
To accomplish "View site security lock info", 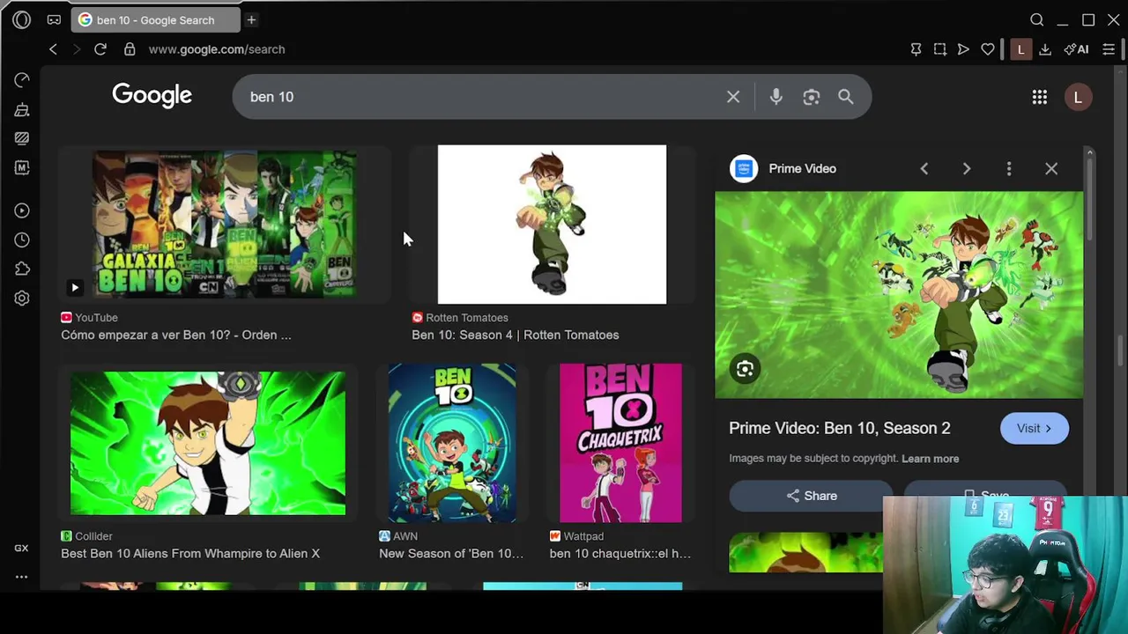I will tap(130, 49).
